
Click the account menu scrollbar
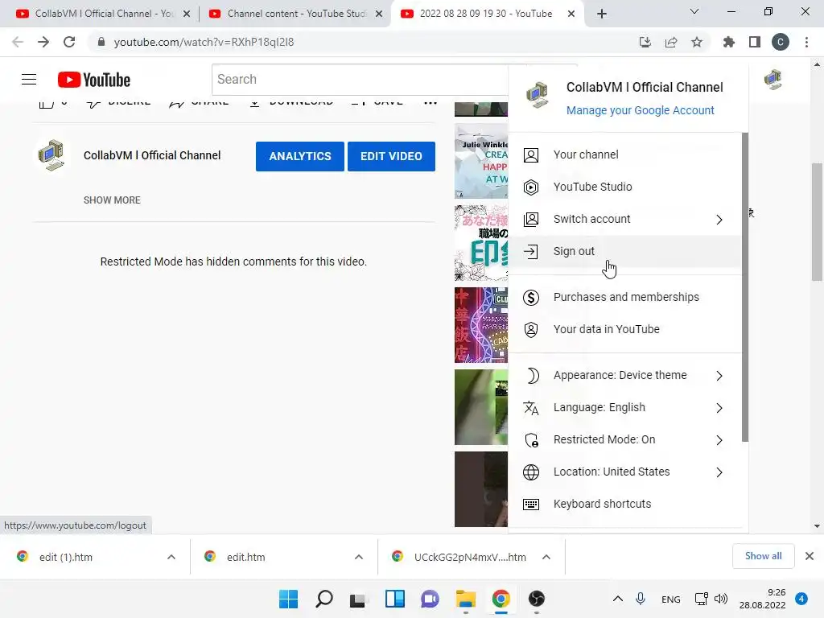744,287
